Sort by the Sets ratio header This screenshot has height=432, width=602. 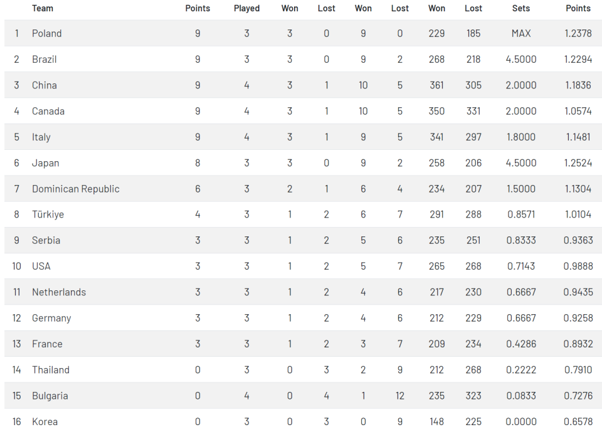point(521,8)
